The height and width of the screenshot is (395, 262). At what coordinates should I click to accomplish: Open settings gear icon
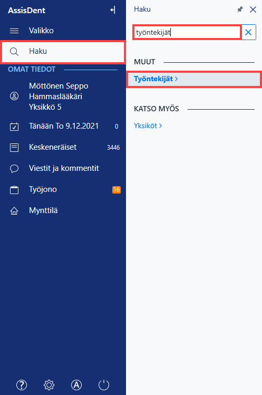point(49,384)
